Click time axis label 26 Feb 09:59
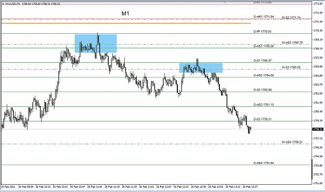This screenshot has width=325, height=192. click(x=25, y=187)
